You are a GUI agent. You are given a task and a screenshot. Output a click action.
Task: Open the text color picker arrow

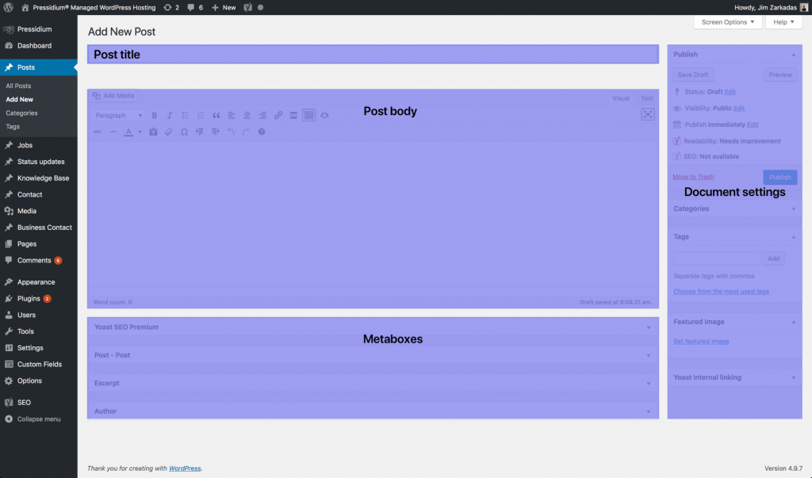tap(140, 132)
